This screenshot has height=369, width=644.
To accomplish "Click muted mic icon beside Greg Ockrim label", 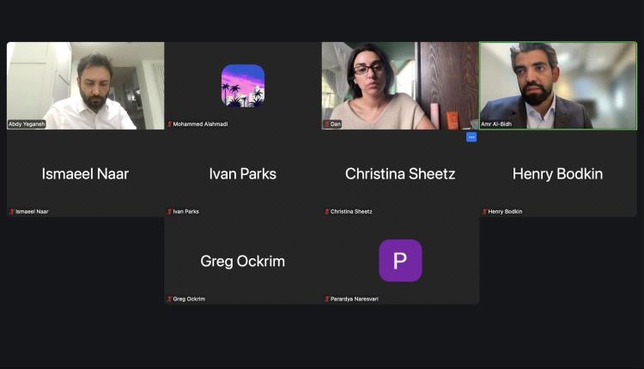I will tap(169, 299).
